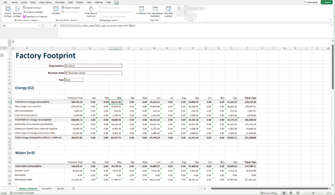Insert a subset with Subset einfügen
Viewport: 335px width, 195px height.
tap(32, 8)
